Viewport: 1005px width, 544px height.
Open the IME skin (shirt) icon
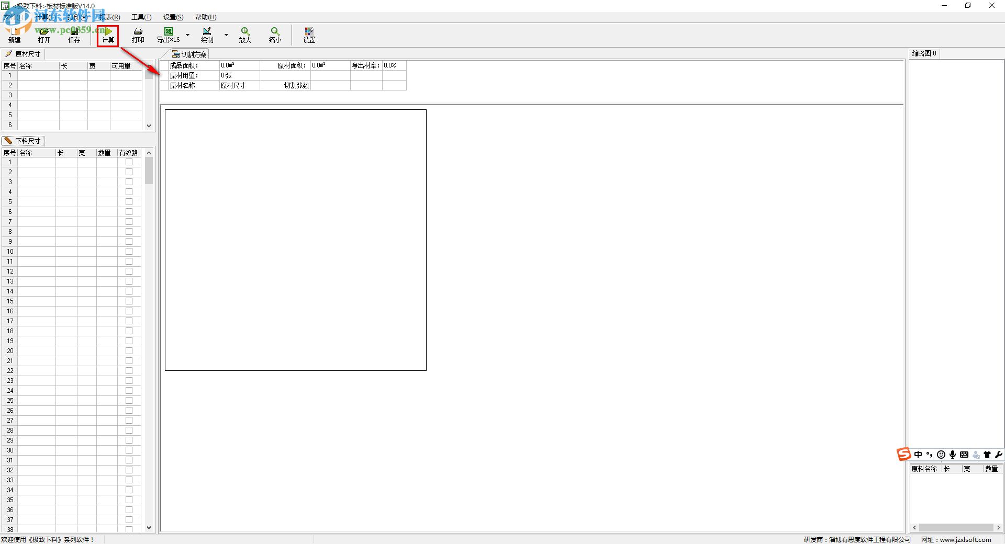[987, 455]
